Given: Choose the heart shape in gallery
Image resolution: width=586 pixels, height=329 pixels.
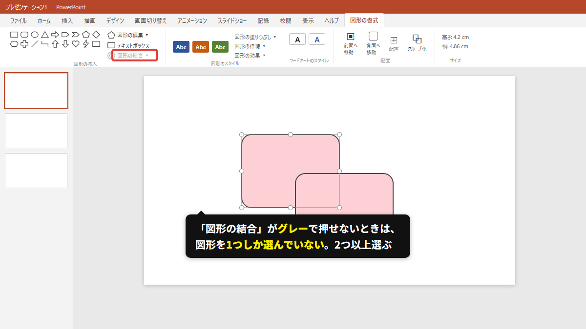Looking at the screenshot, I should [x=76, y=44].
